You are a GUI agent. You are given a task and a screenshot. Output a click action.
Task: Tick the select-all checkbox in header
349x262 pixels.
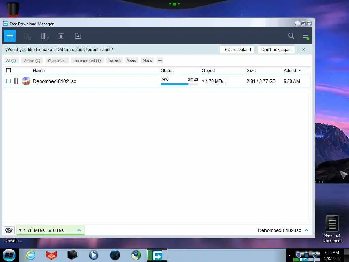point(9,70)
